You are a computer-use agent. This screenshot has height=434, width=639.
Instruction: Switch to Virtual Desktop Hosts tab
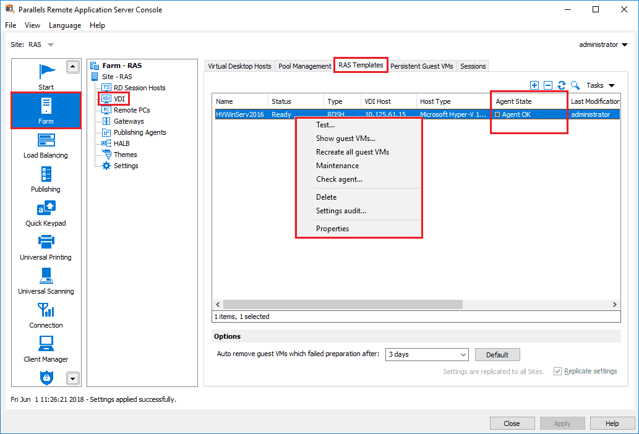tap(239, 66)
